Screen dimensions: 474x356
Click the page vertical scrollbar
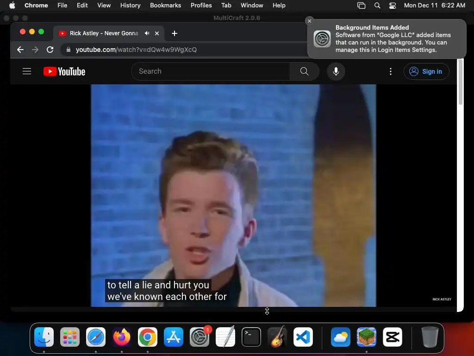pos(461,82)
